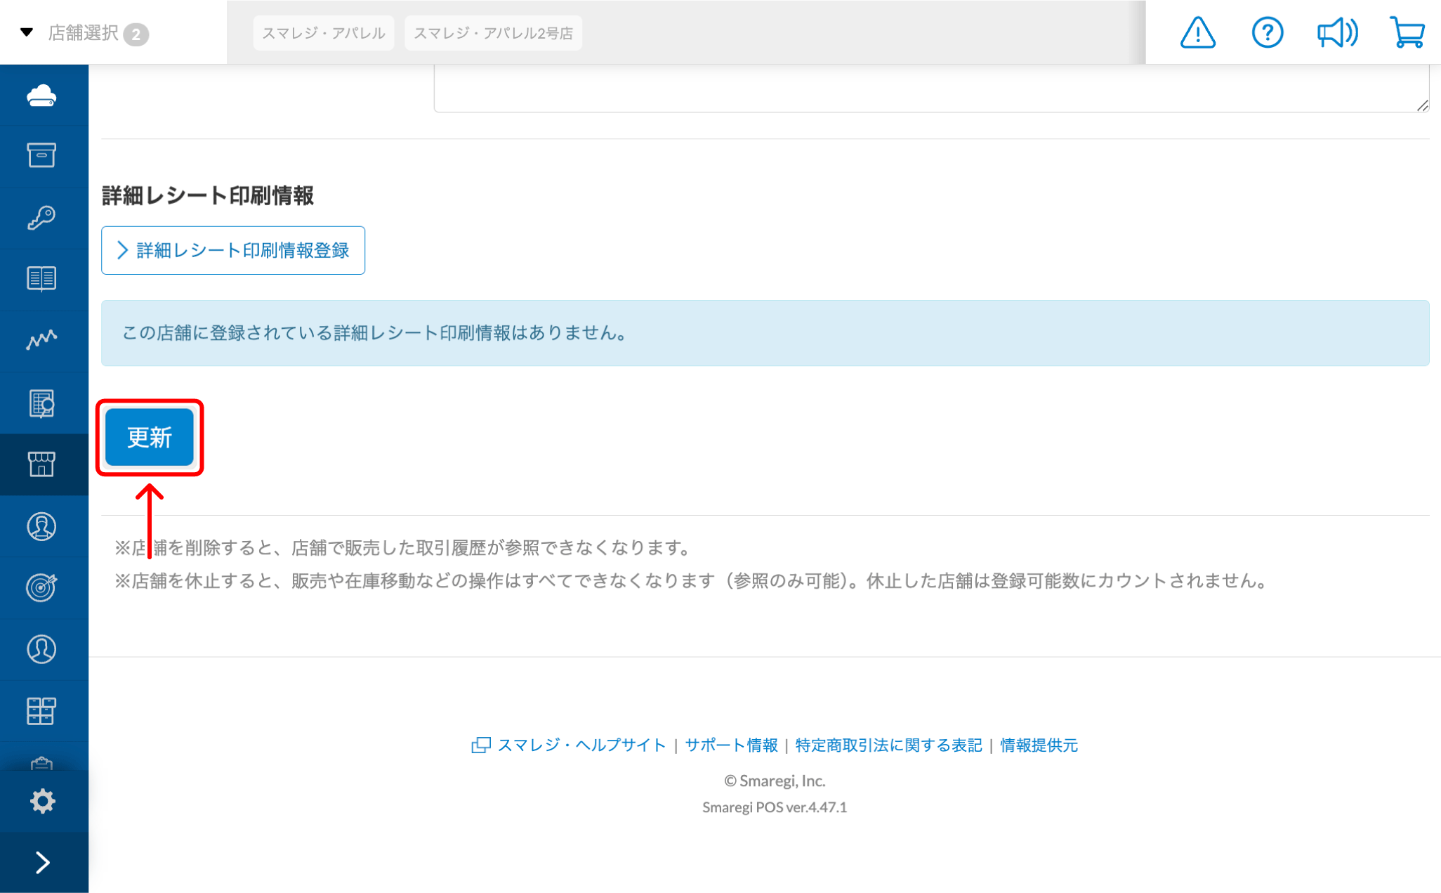Screen dimensions: 1441x893
Task: Open 特定商取引法に関する表記 link
Action: [x=888, y=745]
